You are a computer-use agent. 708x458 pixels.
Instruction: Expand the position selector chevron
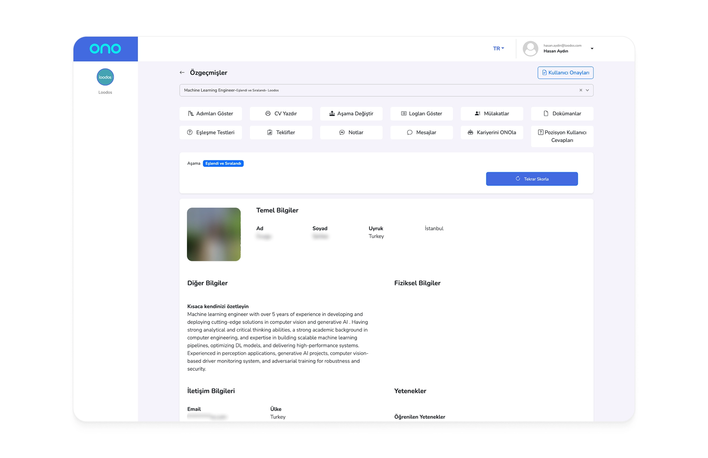[587, 90]
